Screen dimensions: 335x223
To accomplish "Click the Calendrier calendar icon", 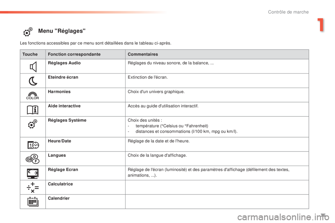I will pyautogui.click(x=33, y=201).
